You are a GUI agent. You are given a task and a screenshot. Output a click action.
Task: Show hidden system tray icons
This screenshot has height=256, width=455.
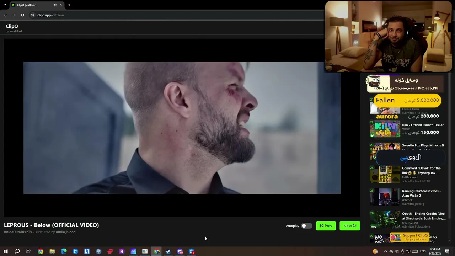385,251
